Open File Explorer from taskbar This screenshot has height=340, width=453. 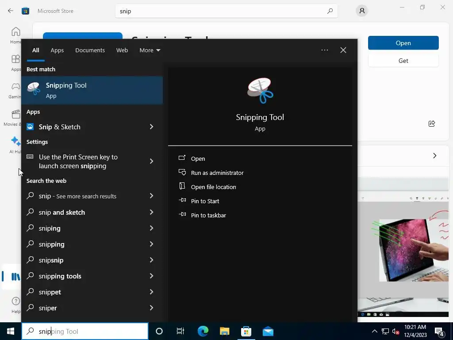pos(224,331)
